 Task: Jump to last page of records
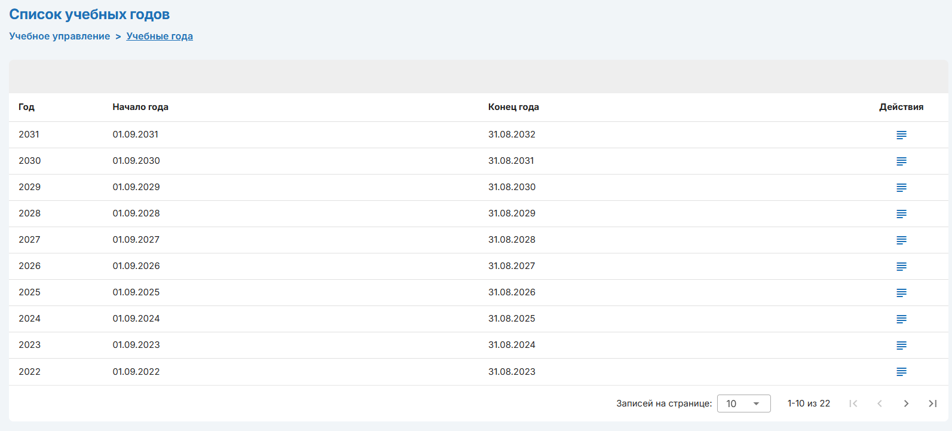click(x=932, y=404)
